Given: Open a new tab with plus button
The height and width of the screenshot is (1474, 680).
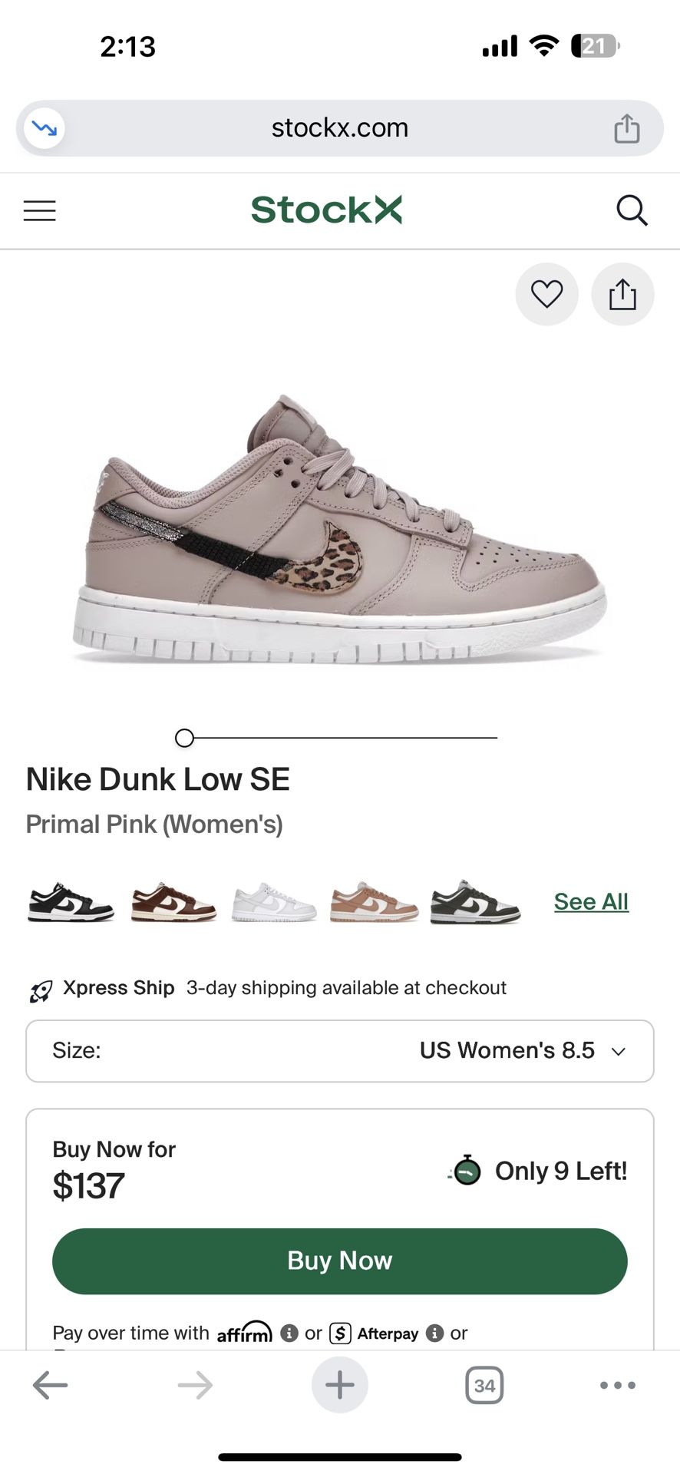Looking at the screenshot, I should click(x=339, y=1385).
